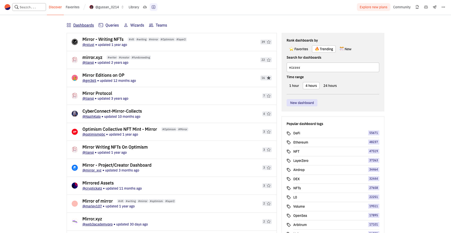Click the red OP avatar for Optimism Collective NFT Mint
This screenshot has height=233, width=451.
[x=75, y=132]
